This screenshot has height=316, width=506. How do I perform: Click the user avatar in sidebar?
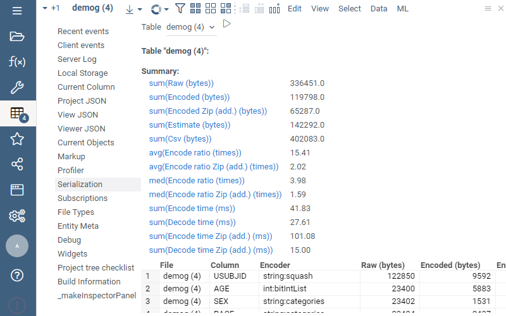click(17, 246)
